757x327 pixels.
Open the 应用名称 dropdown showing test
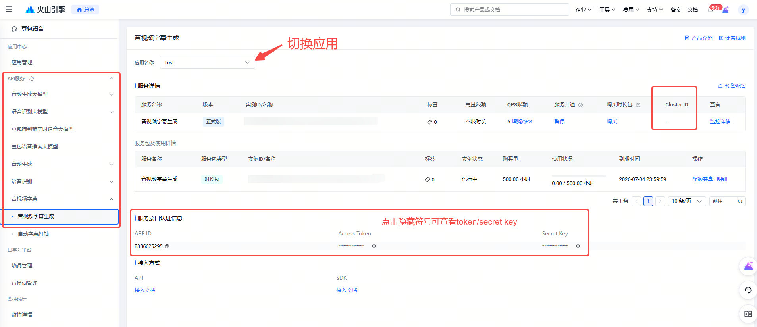(x=207, y=62)
